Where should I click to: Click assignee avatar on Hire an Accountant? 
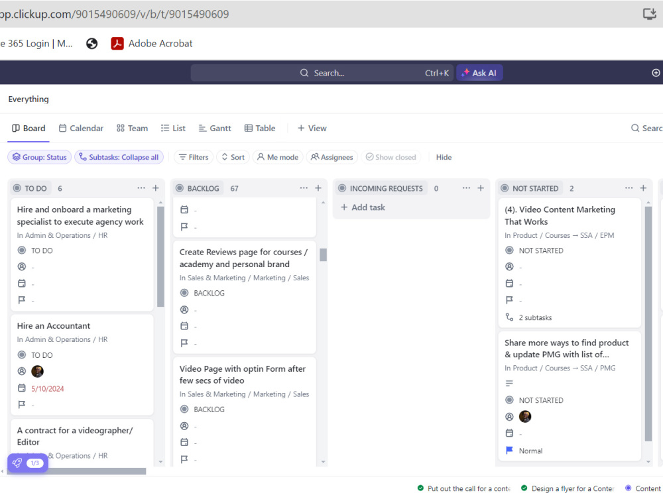point(37,372)
